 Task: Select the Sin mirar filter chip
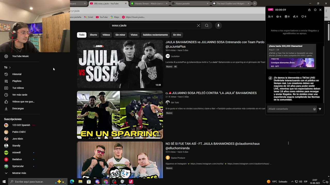coord(120,35)
